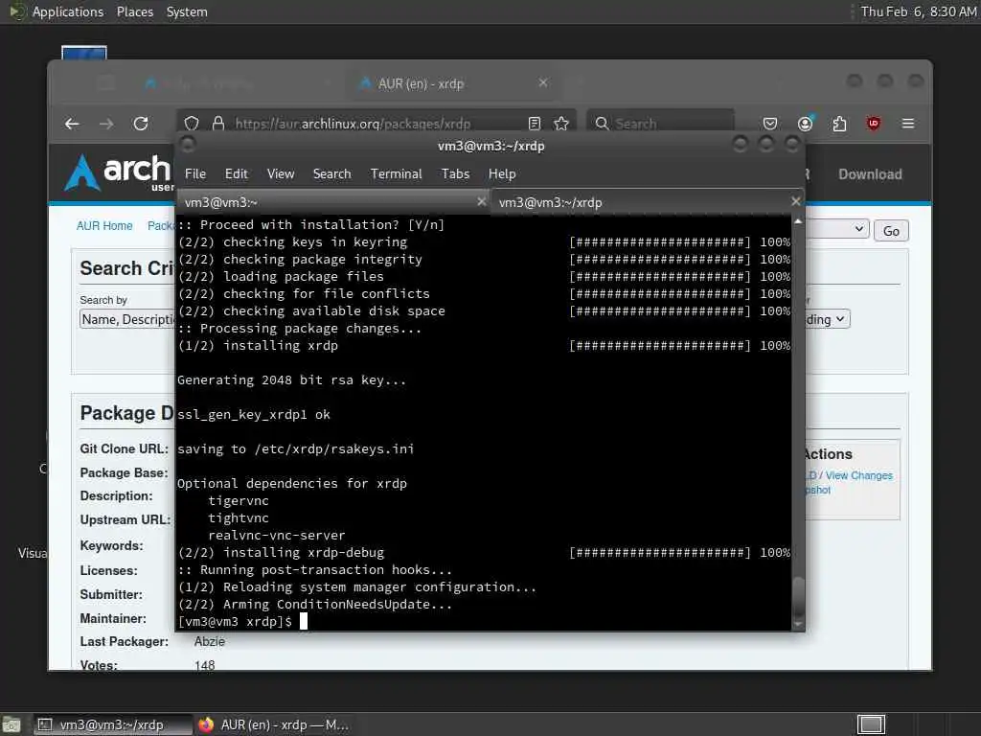The width and height of the screenshot is (981, 736).
Task: Click the terminal vertical scrollbar thumb
Action: (x=798, y=596)
